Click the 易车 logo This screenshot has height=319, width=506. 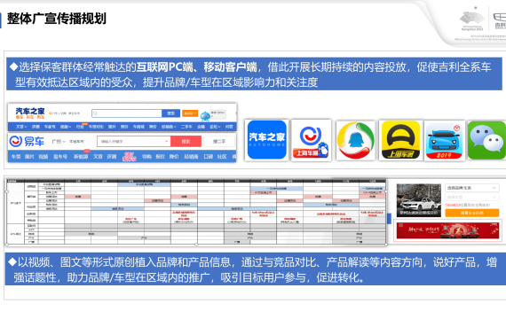[x=27, y=141]
